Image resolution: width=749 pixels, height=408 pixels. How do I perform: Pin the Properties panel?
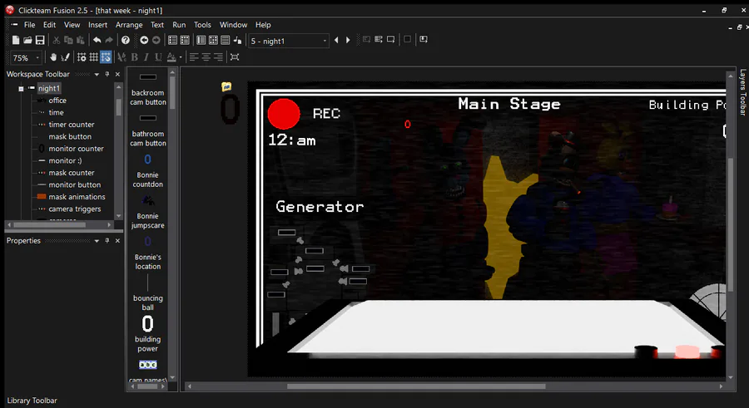point(107,240)
